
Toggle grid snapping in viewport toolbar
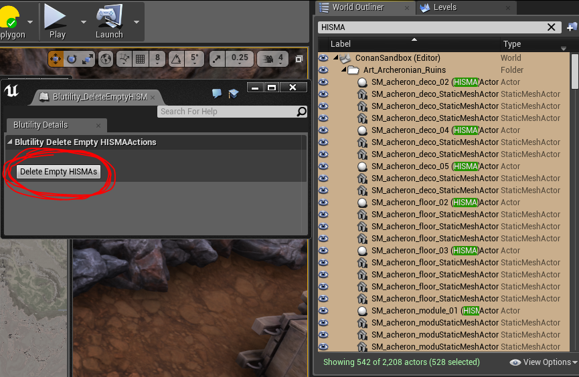tap(141, 59)
